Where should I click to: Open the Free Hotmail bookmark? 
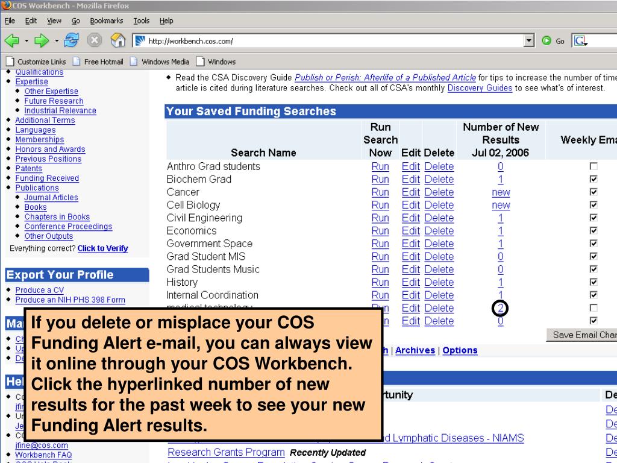pyautogui.click(x=98, y=62)
